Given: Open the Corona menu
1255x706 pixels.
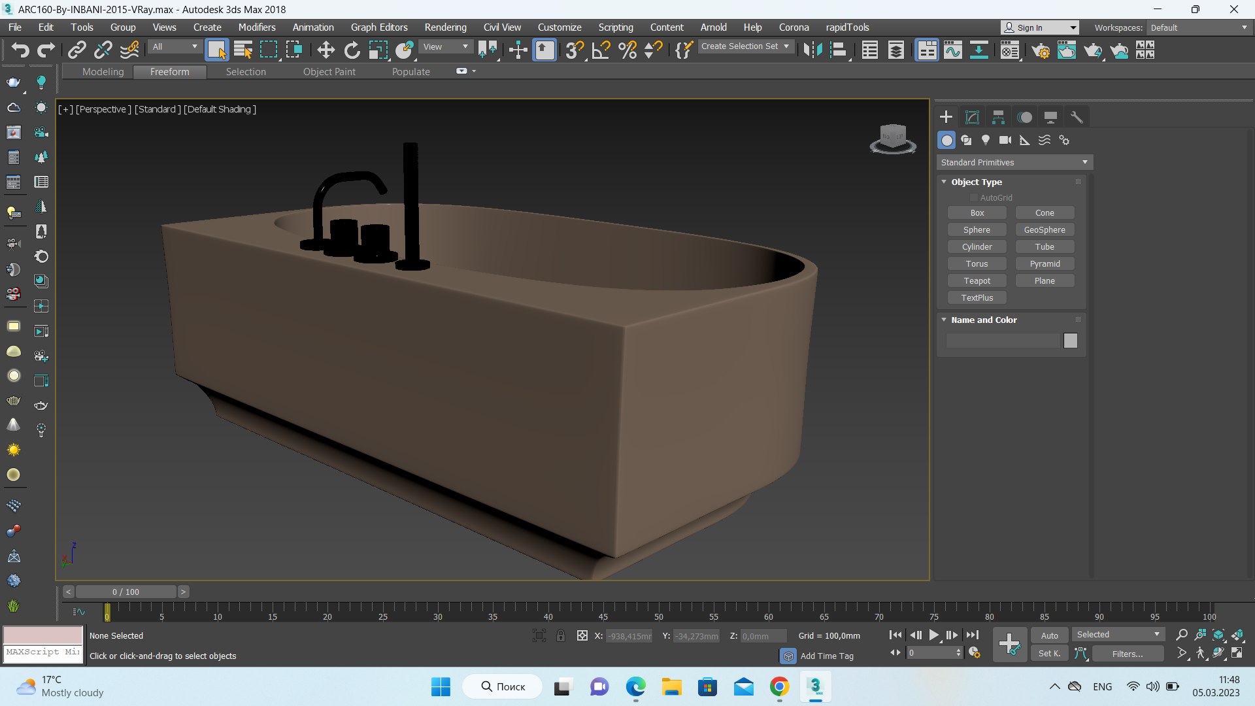Looking at the screenshot, I should click(x=794, y=27).
